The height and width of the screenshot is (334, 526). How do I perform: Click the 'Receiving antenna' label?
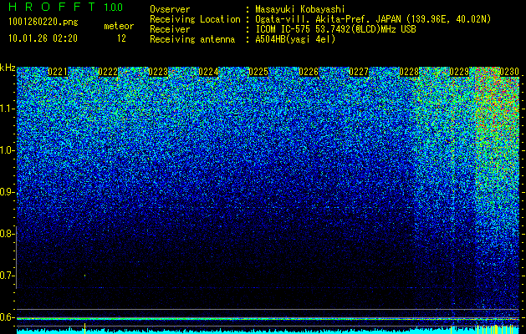pyautogui.click(x=192, y=39)
